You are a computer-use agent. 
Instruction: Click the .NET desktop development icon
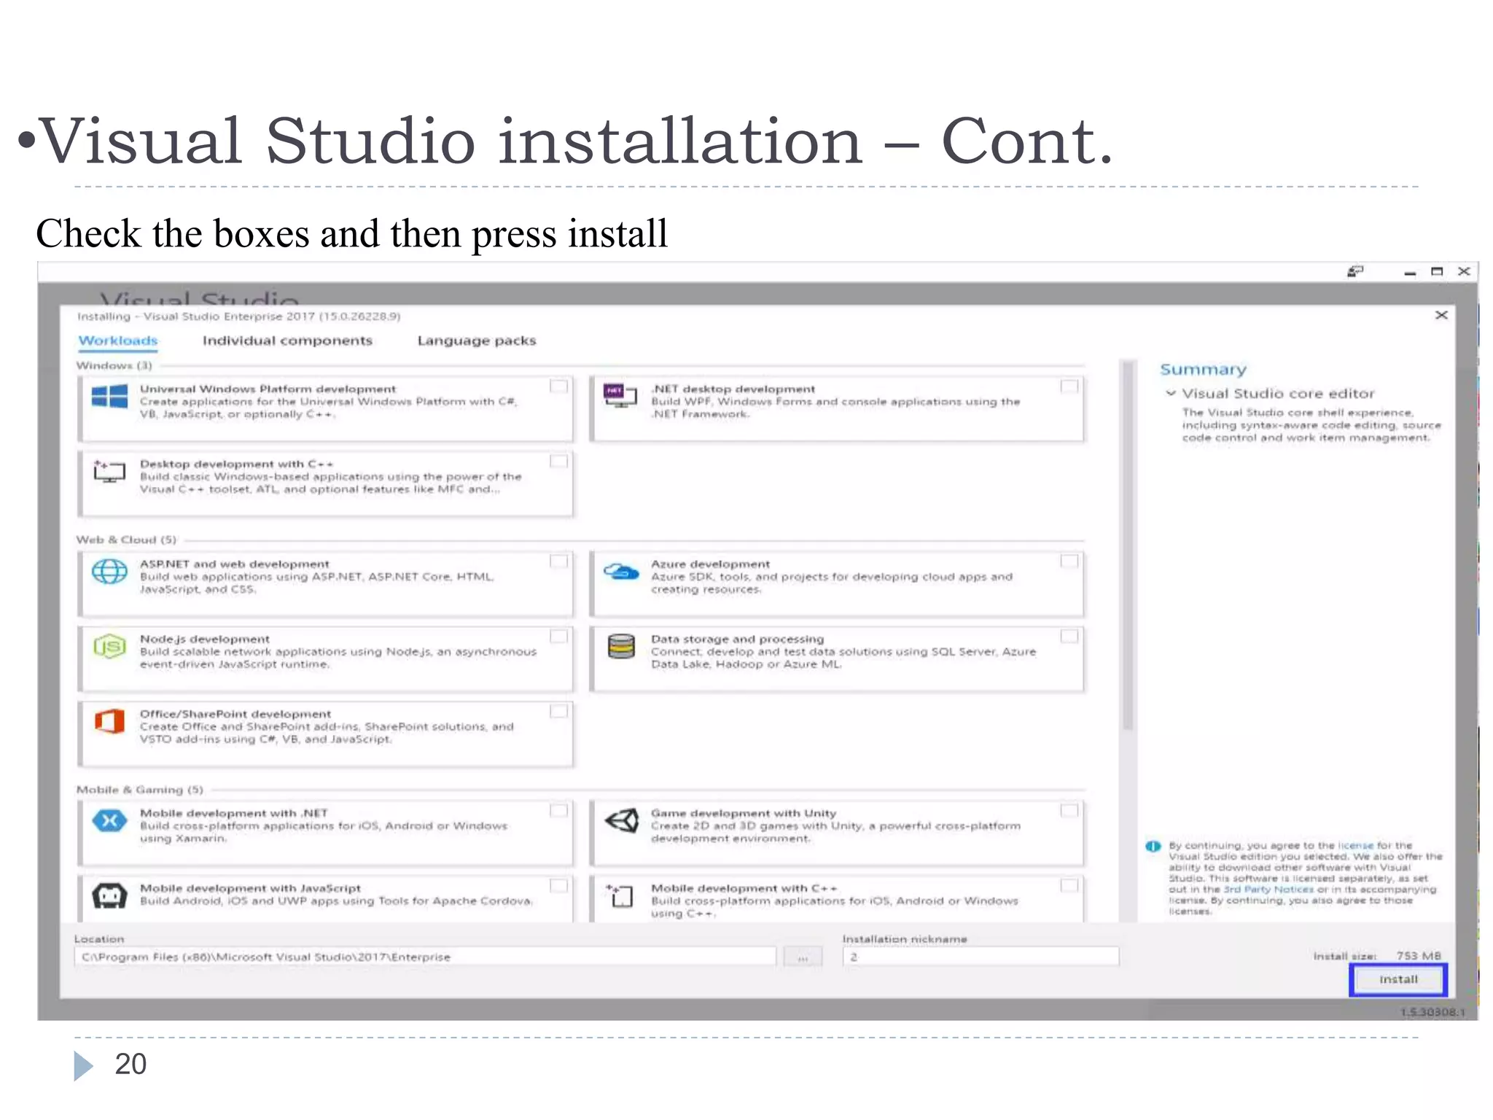[x=620, y=394]
